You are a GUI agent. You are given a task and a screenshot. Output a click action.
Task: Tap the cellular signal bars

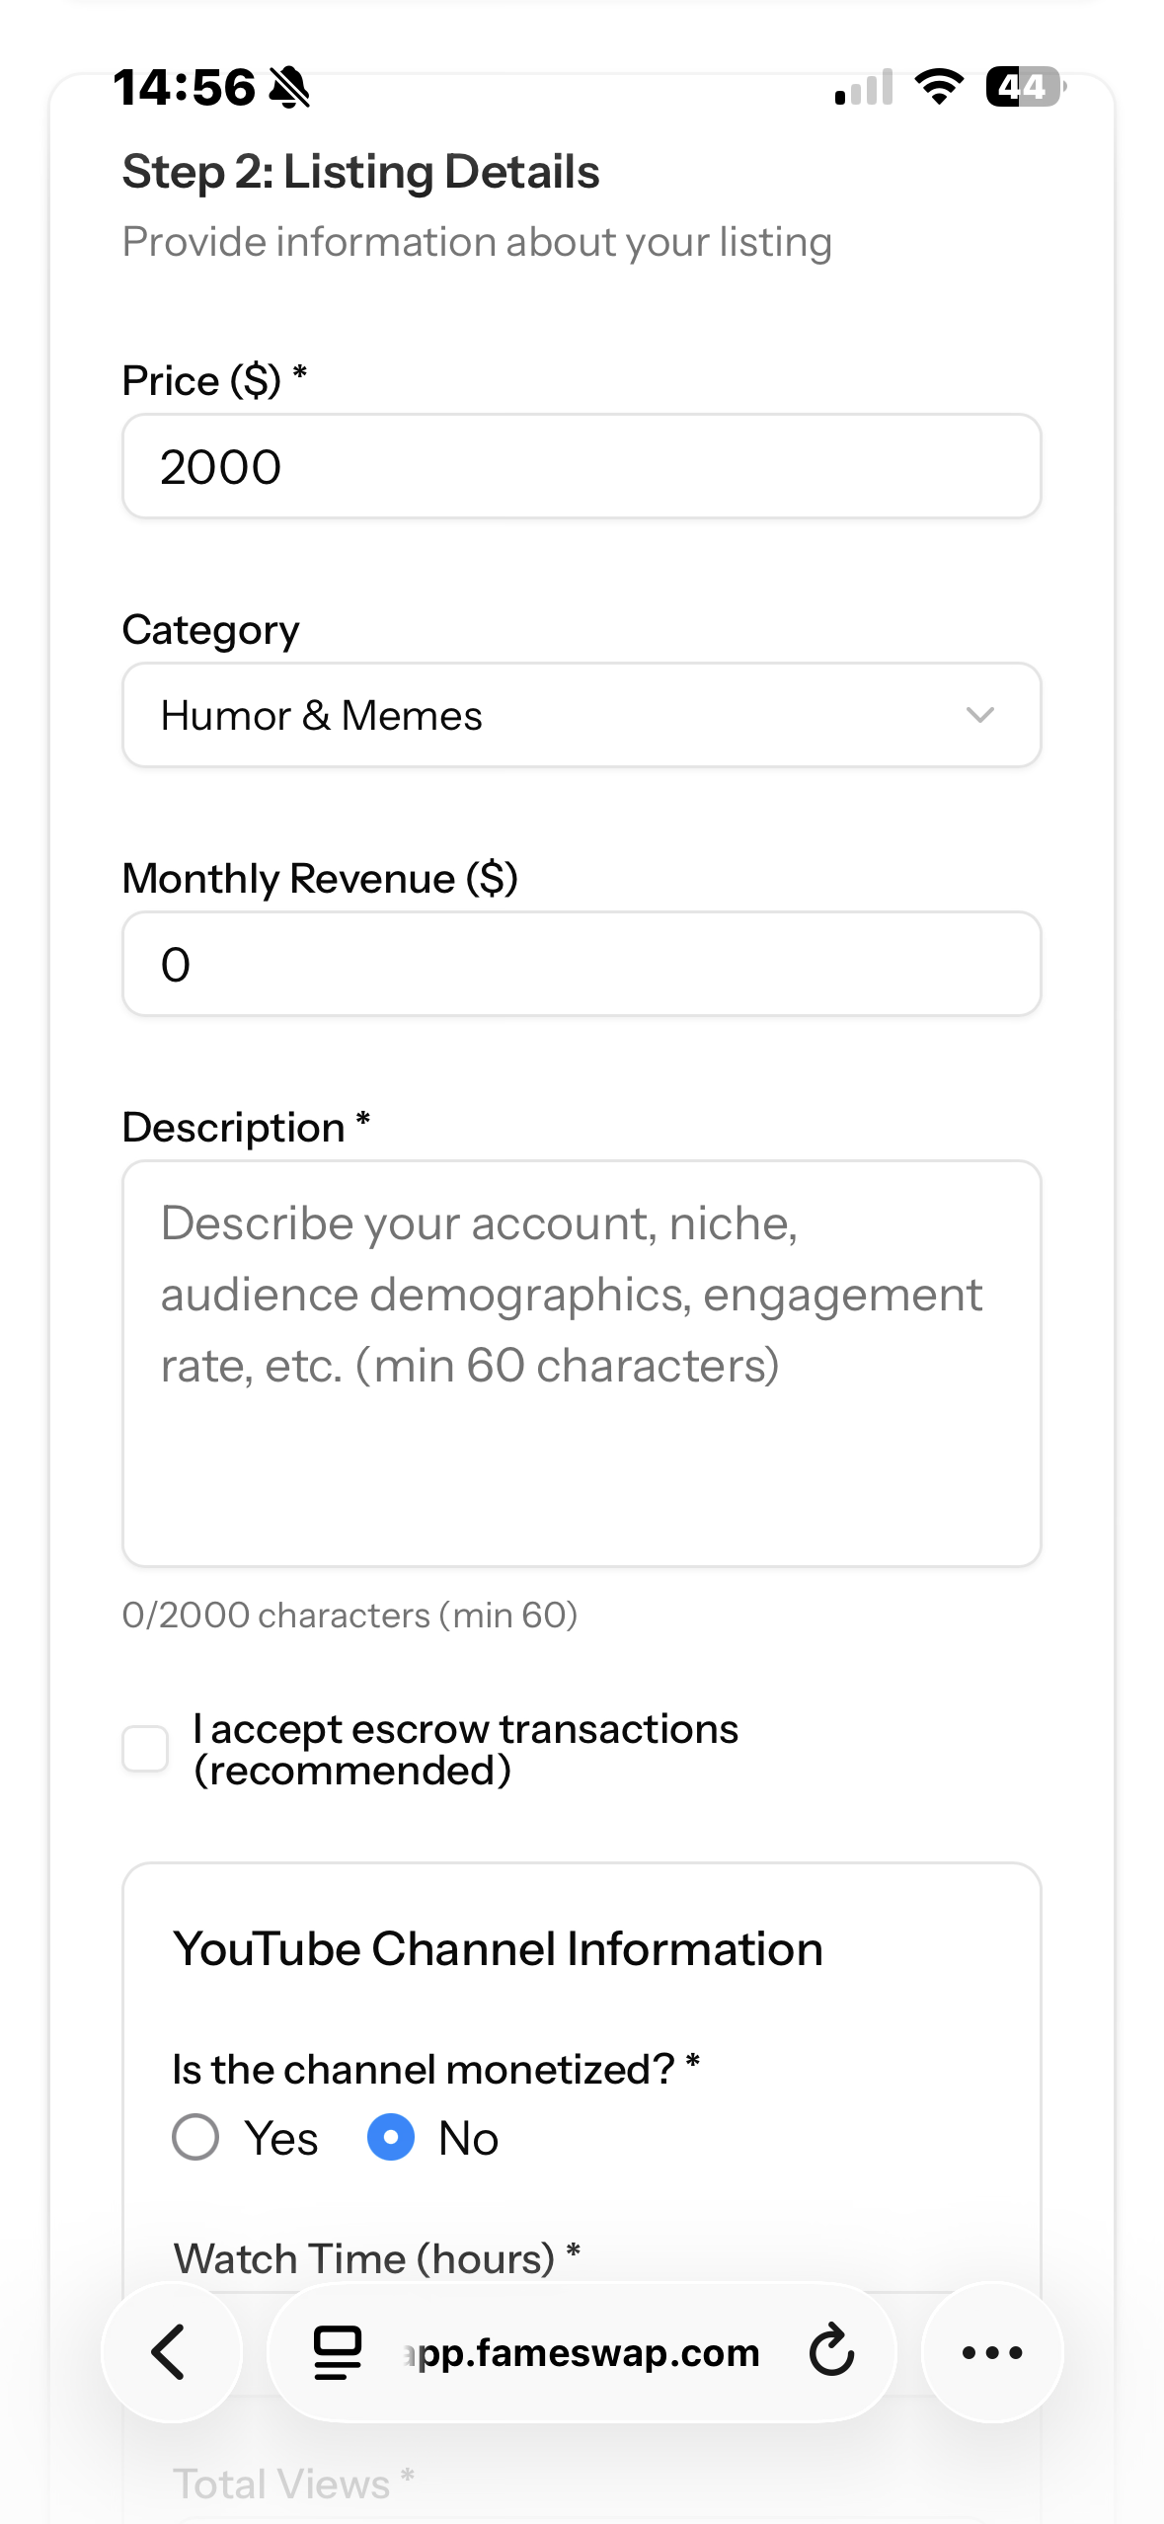tap(864, 87)
